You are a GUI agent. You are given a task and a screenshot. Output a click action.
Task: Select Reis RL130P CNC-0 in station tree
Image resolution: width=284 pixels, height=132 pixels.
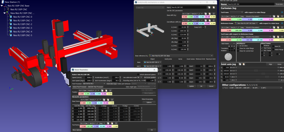click(23, 17)
